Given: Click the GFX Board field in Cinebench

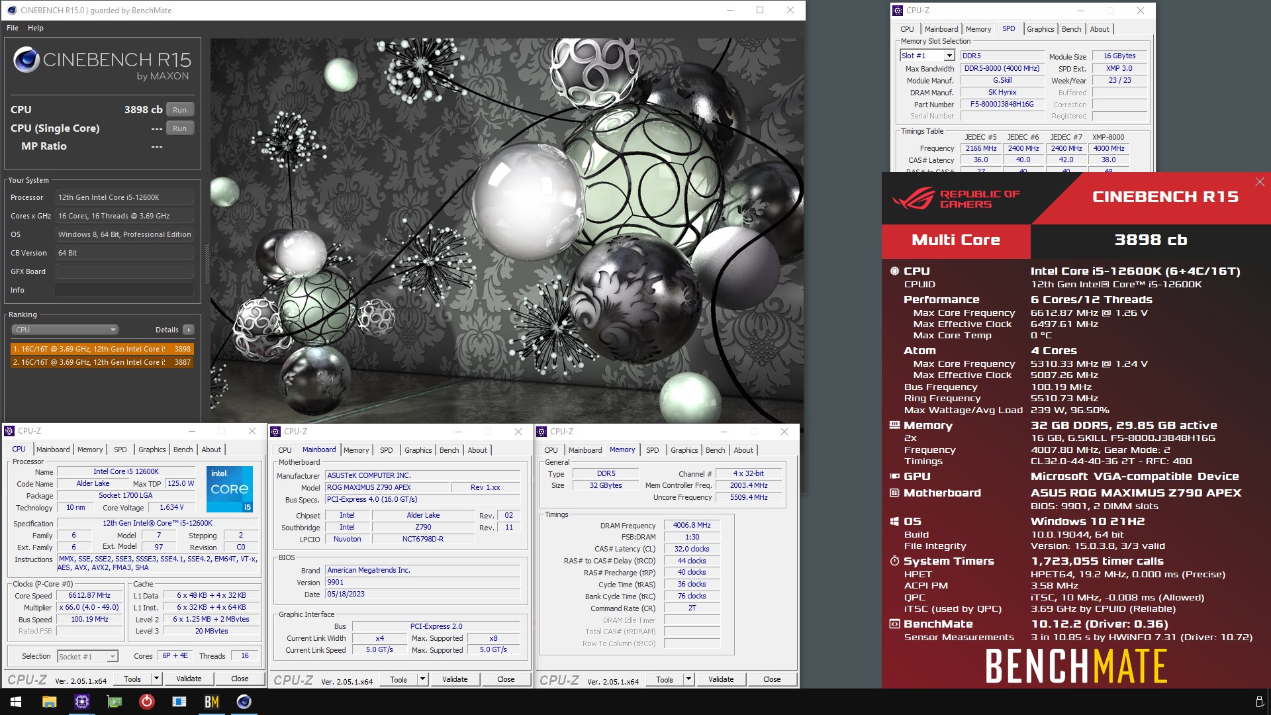Looking at the screenshot, I should pos(124,271).
